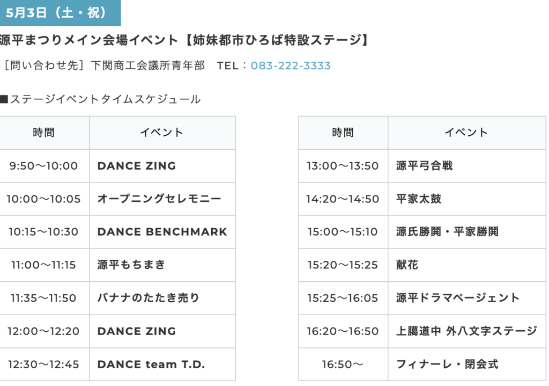Click the 献花 event cell

[467, 265]
